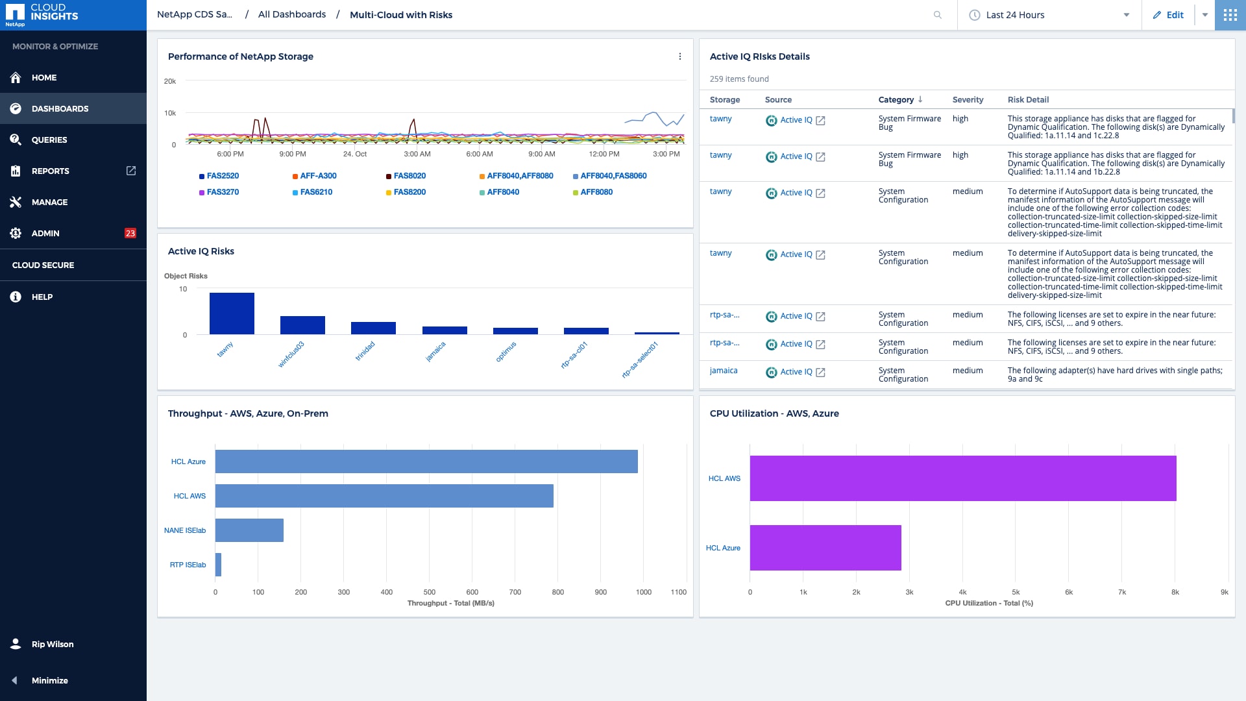Click NetApp CDS Sa... breadcrumb
This screenshot has height=701, width=1246.
pyautogui.click(x=195, y=14)
